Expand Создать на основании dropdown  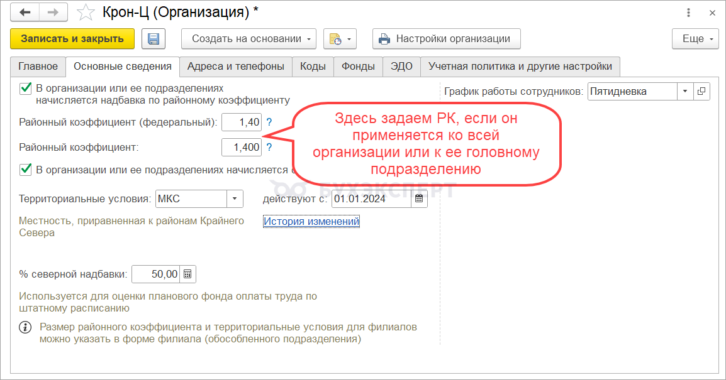click(249, 39)
